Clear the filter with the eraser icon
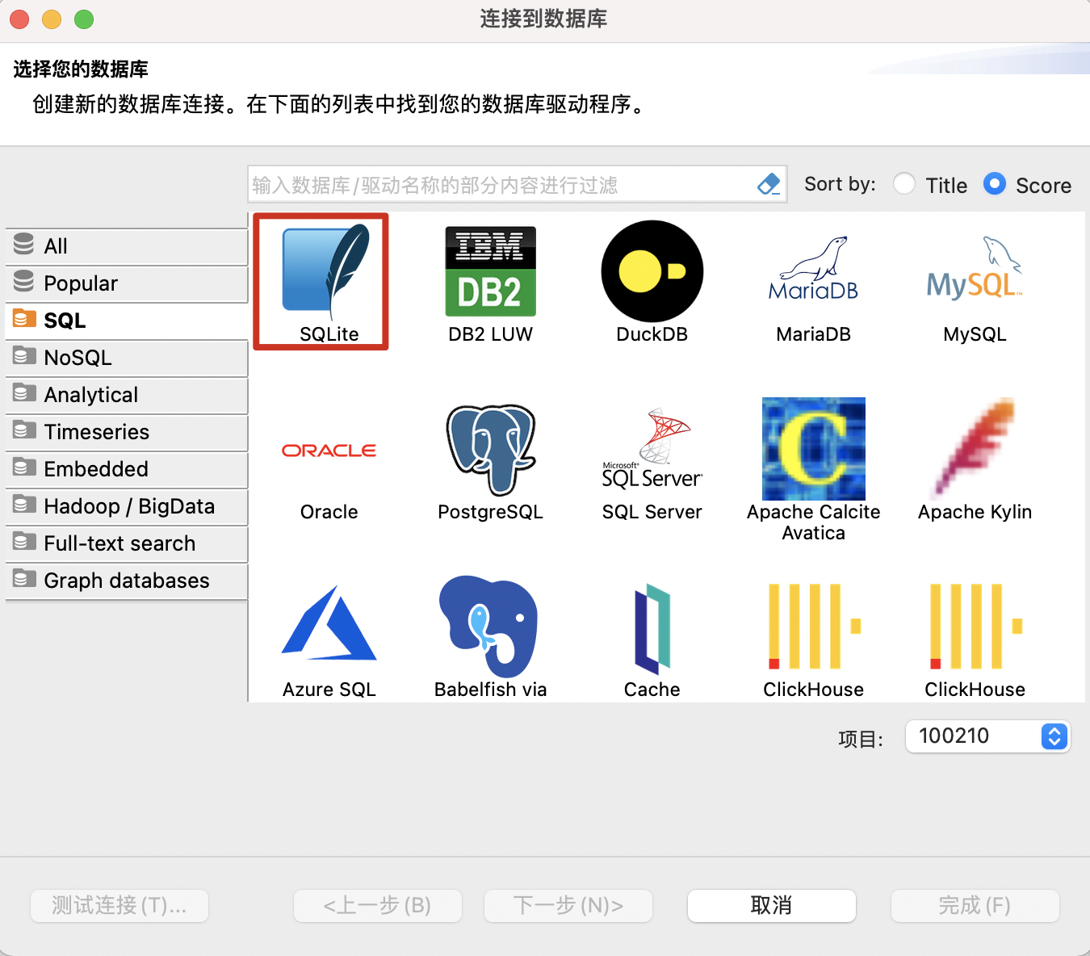 768,184
